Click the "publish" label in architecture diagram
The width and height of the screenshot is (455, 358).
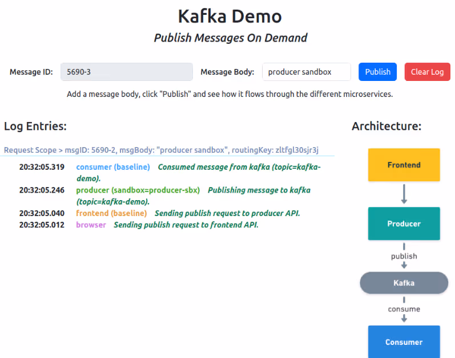point(404,257)
